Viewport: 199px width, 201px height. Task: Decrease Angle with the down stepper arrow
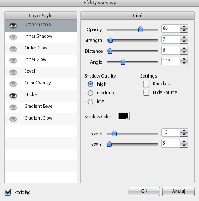184,63
